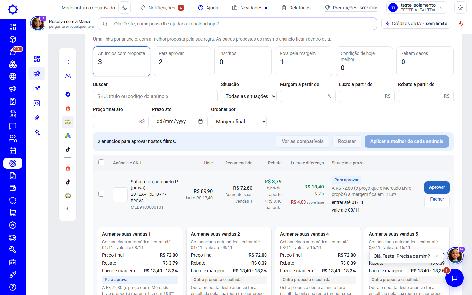Open the shopping cart icon in sidebar
The image size is (472, 295).
(13, 213)
